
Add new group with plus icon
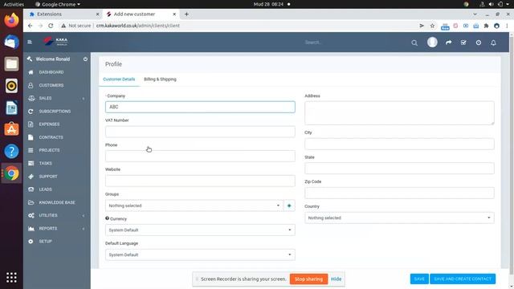[289, 206]
